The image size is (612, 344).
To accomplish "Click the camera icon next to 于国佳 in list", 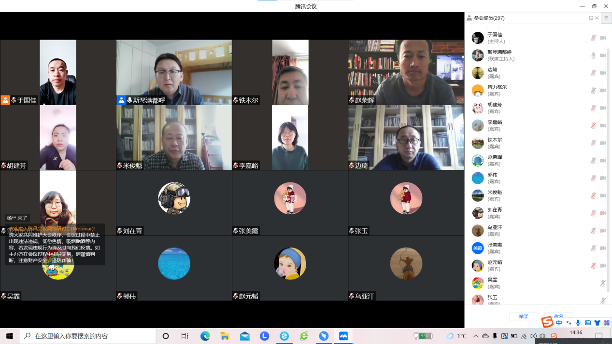I will (603, 38).
